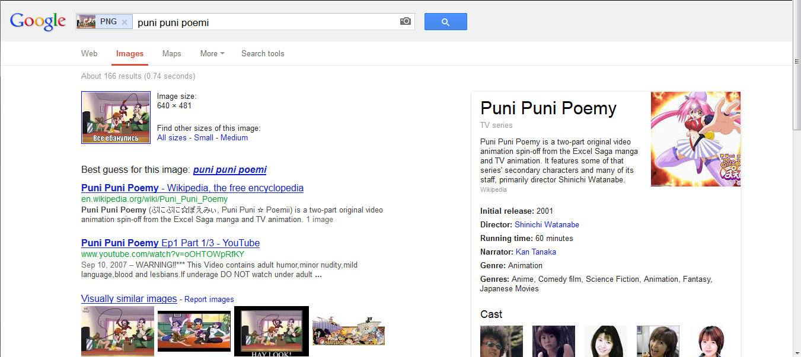Click the Shinichi Watanabe director link
The image size is (801, 357).
[547, 224]
